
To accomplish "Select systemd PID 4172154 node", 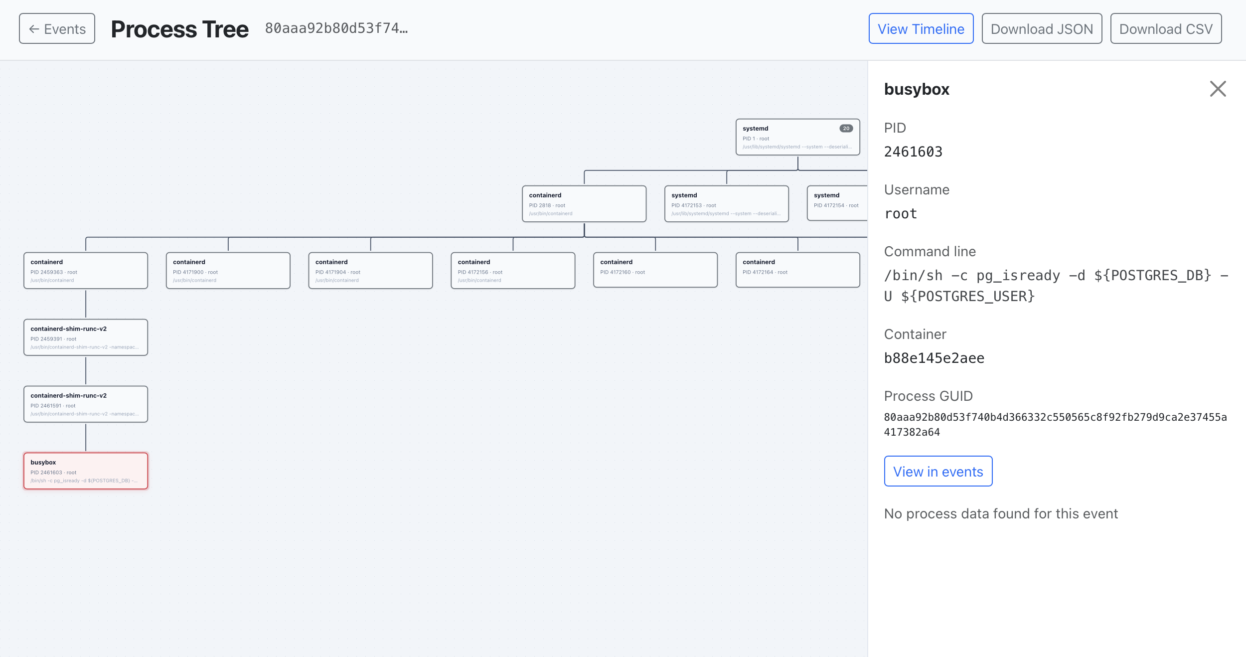I will 837,203.
